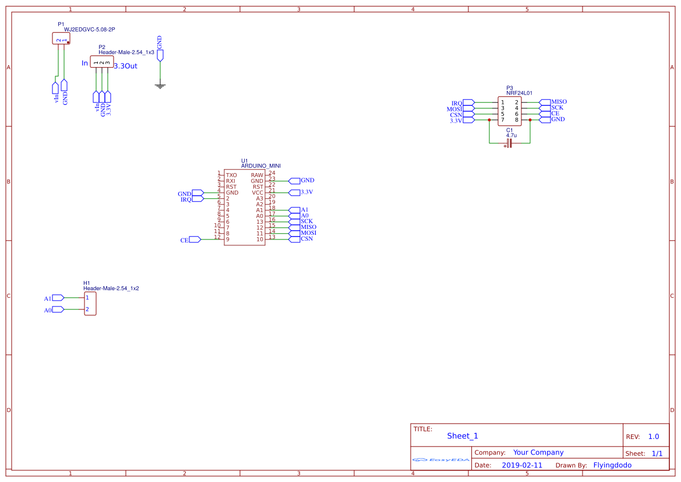
Task: Select the NRF24L01 module symbol P3
Action: click(510, 110)
